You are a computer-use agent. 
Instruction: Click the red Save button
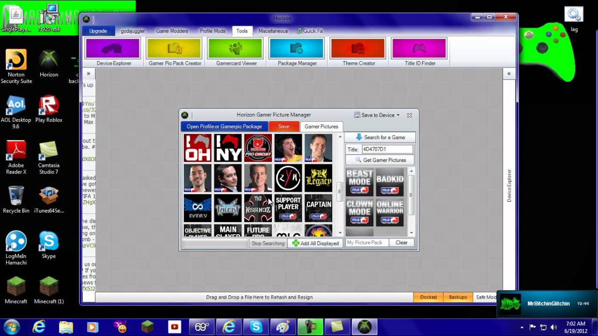284,126
